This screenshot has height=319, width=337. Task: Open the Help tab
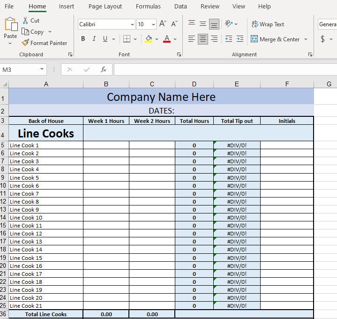pos(264,7)
